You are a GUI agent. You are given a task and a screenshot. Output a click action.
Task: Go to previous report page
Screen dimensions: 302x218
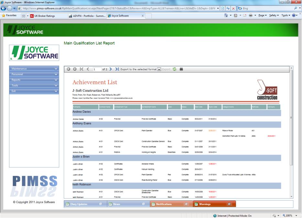coord(88,69)
